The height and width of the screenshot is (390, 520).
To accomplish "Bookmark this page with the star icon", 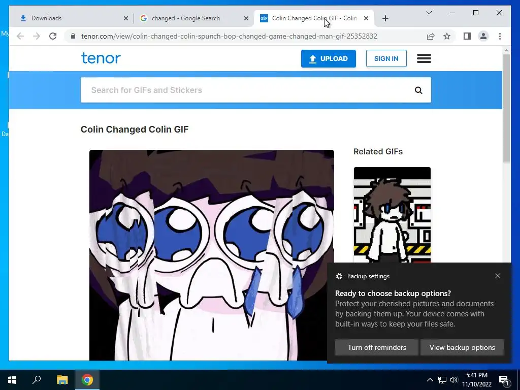I will click(447, 36).
